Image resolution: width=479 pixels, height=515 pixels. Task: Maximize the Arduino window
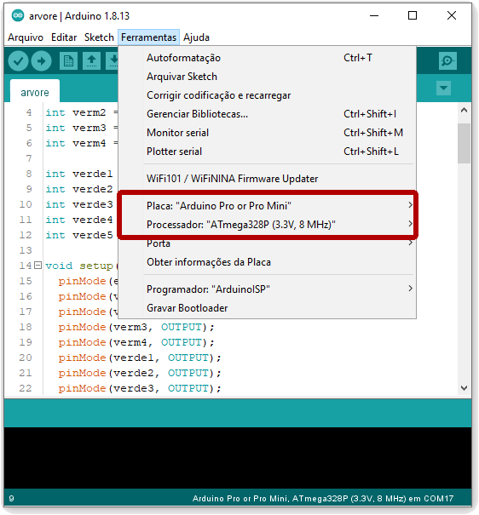[413, 15]
